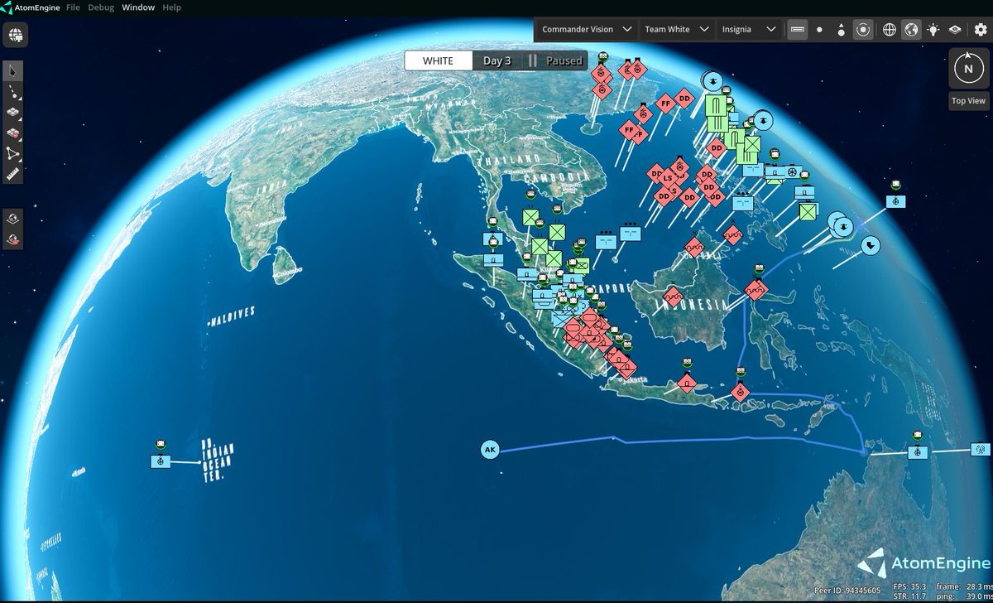Select the polygon area tool
The image size is (993, 603).
13,153
